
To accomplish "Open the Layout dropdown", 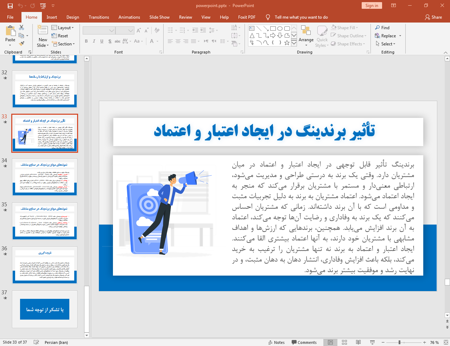I will [63, 28].
